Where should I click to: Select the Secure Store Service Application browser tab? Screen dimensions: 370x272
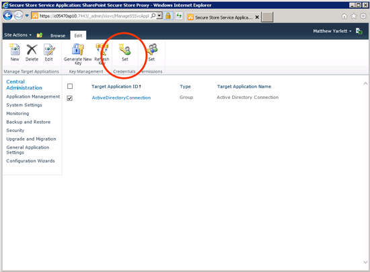click(223, 18)
